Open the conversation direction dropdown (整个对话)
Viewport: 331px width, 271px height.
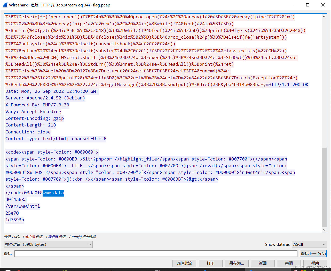(48, 244)
